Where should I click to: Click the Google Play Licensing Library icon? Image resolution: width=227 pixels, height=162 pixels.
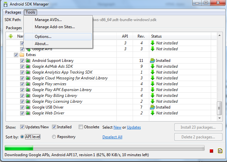coord(28,101)
